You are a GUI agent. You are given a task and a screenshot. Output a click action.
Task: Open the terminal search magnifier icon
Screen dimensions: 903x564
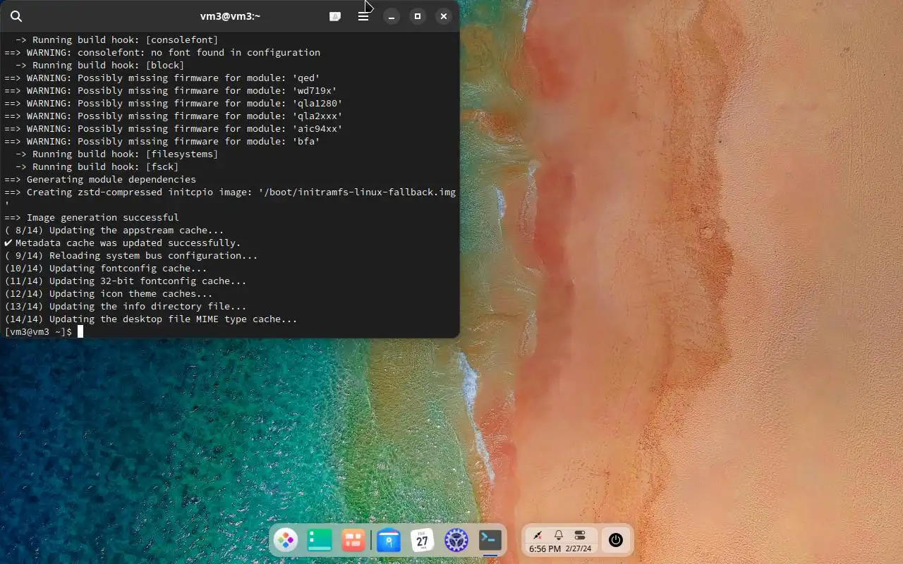[x=16, y=16]
